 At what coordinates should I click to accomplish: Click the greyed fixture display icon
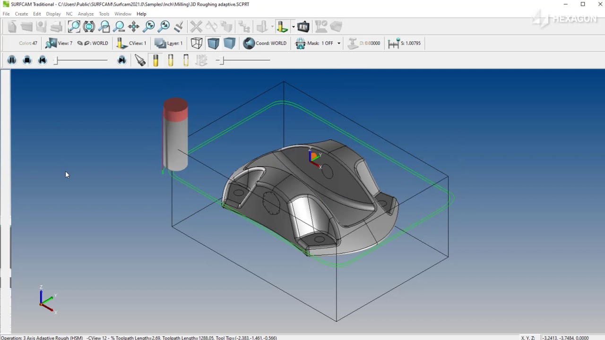pos(202,60)
